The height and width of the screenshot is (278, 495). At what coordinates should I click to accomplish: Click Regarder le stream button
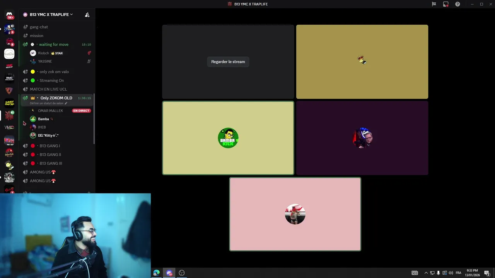point(228,62)
